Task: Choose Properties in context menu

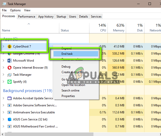Action: tap(76, 96)
